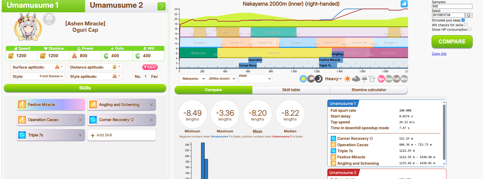Remove Corner Recovery O skill
This screenshot has width=483, height=179.
click(x=151, y=120)
